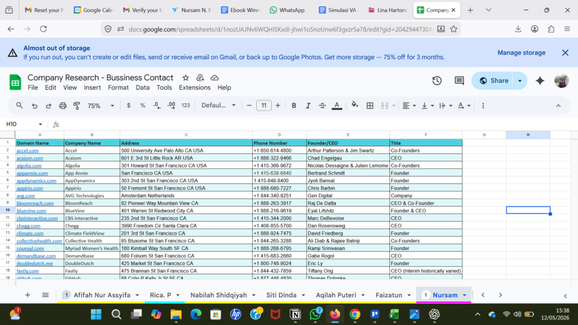This screenshot has width=578, height=325.
Task: Increase decimal places icon
Action: [171, 106]
